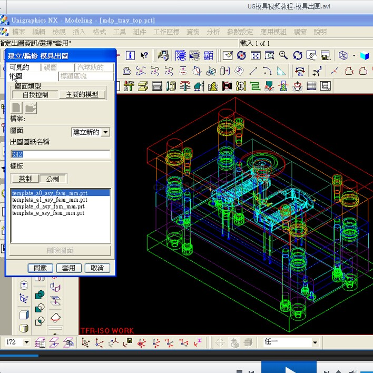Click the context help arrow-question icon
The height and width of the screenshot is (373, 373).
coord(144,55)
